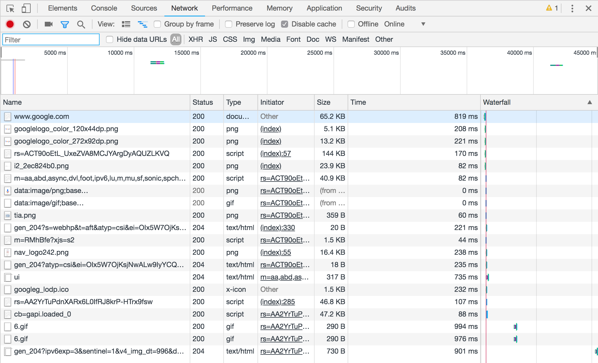Open the Audits tab
598x363 pixels.
(406, 8)
